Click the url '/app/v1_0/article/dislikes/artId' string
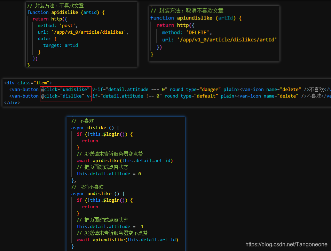 [x=227, y=40]
